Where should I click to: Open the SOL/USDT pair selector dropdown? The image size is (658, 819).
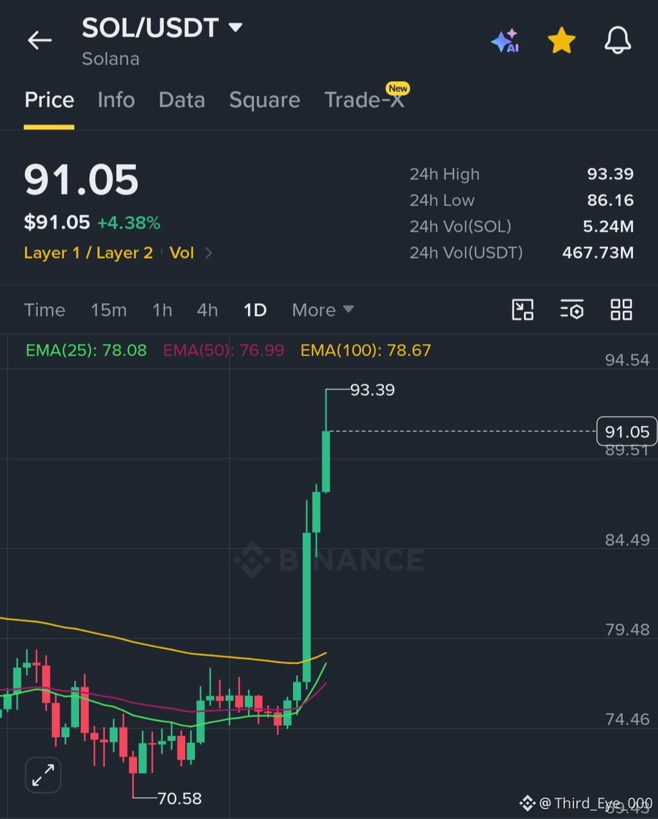point(162,27)
